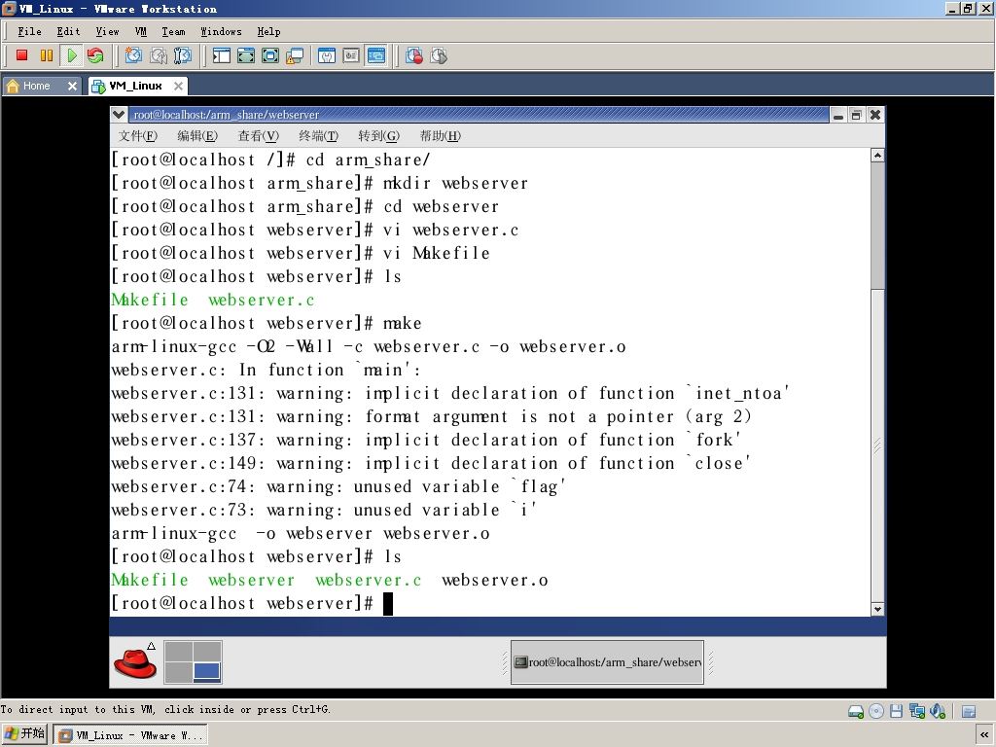This screenshot has height=747, width=996.
Task: Open the VM menu
Action: [x=140, y=31]
